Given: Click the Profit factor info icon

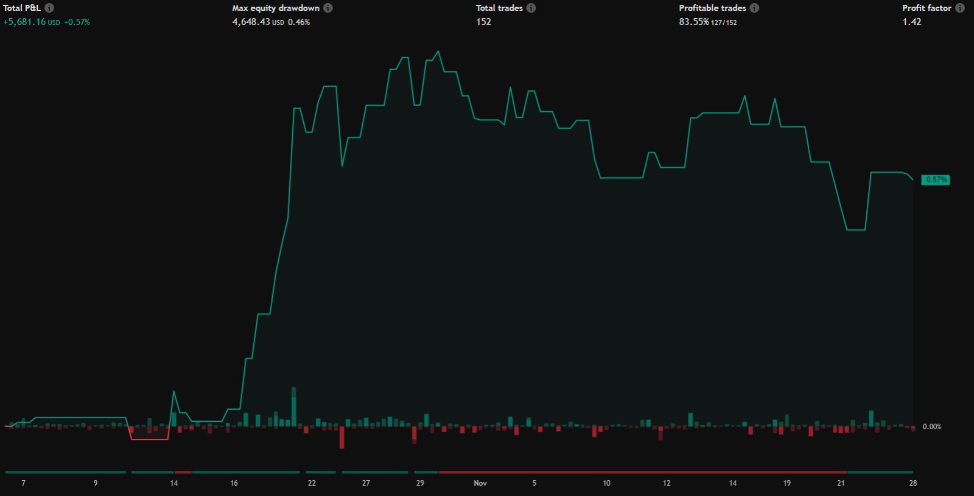Looking at the screenshot, I should (x=960, y=8).
